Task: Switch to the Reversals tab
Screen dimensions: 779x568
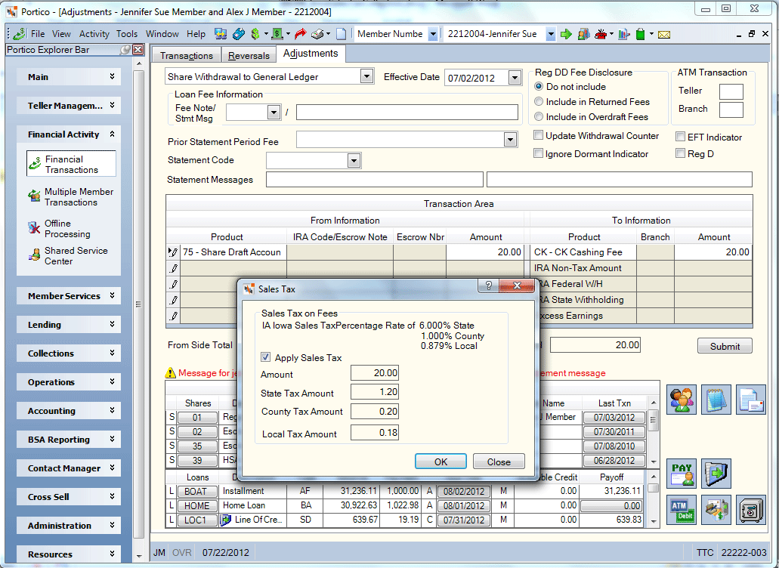Action: tap(249, 56)
